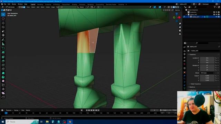Open the Playback dropdown in timeline
Image resolution: width=221 pixels, height=124 pixels.
(9, 110)
